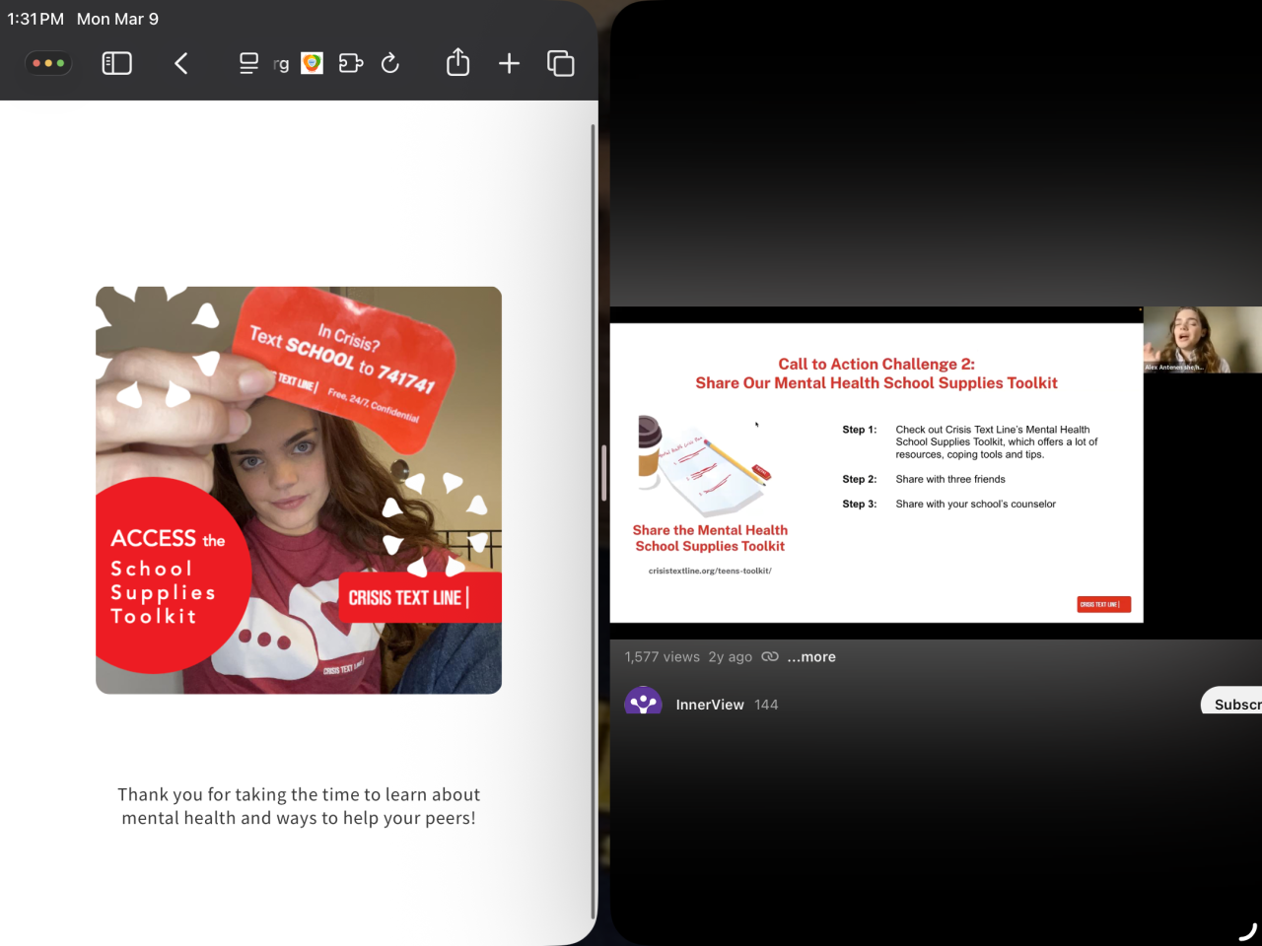1262x946 pixels.
Task: Open the browser window controls three-dot button
Action: click(48, 63)
